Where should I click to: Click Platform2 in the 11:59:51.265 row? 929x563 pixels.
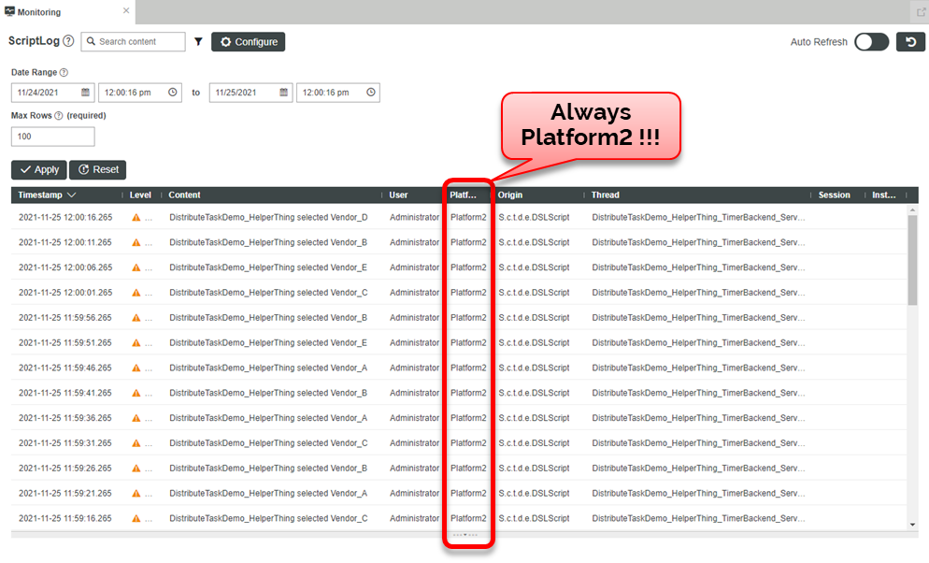[468, 343]
